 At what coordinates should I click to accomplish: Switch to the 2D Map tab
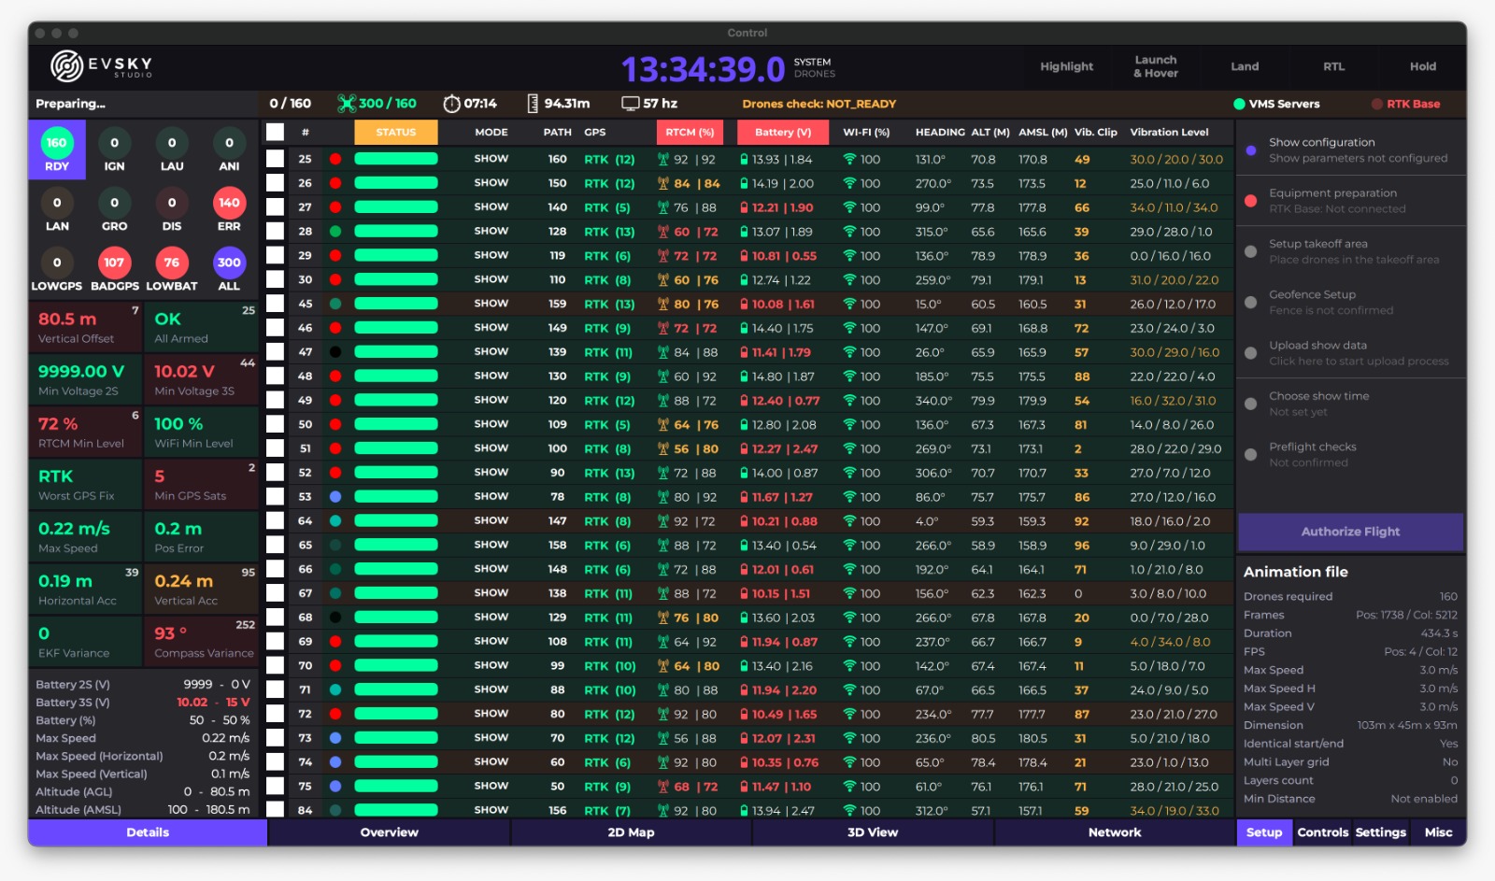pyautogui.click(x=631, y=832)
